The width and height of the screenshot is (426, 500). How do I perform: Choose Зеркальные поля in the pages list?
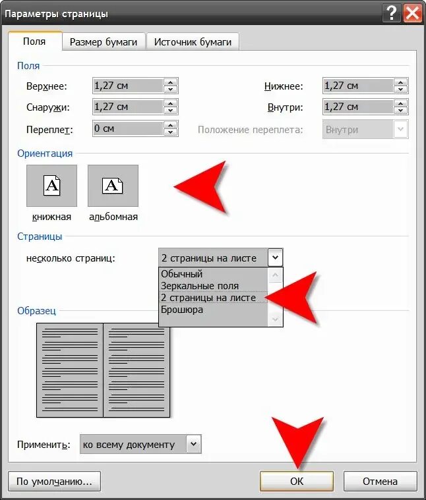[213, 286]
